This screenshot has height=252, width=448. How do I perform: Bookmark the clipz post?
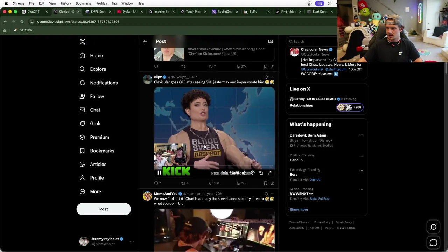coord(266,183)
